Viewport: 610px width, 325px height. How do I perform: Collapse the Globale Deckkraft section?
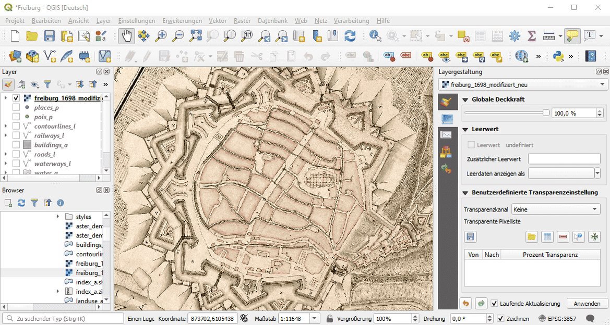tap(465, 99)
